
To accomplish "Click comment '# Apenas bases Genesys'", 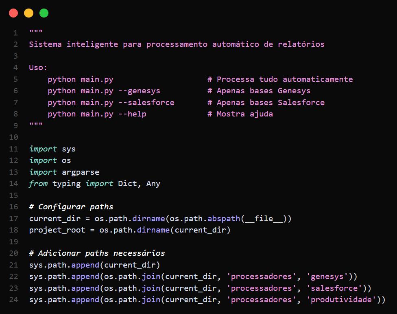I will point(259,91).
